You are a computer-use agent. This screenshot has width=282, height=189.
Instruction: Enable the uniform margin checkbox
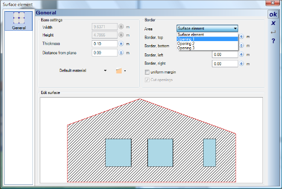(147, 72)
